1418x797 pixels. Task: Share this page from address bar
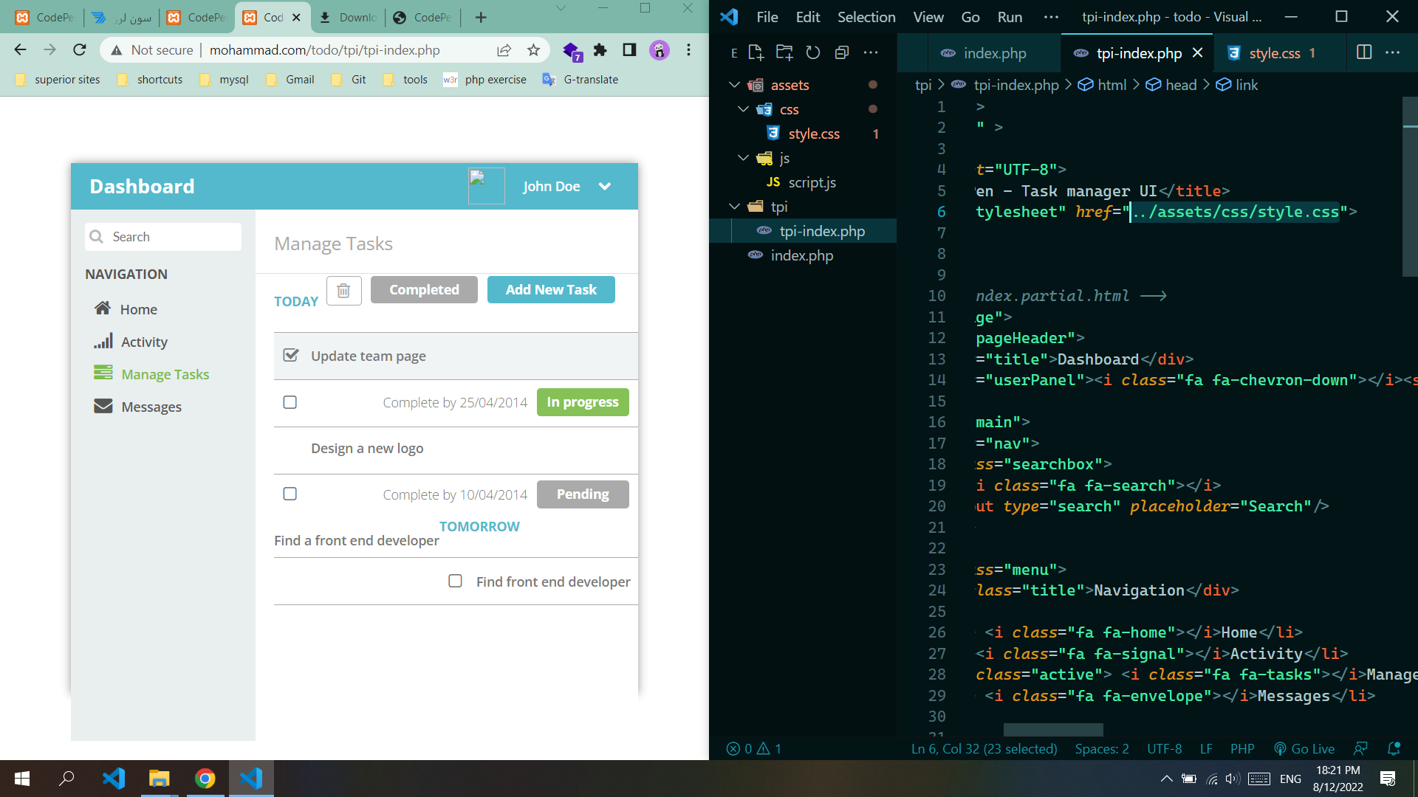coord(504,50)
